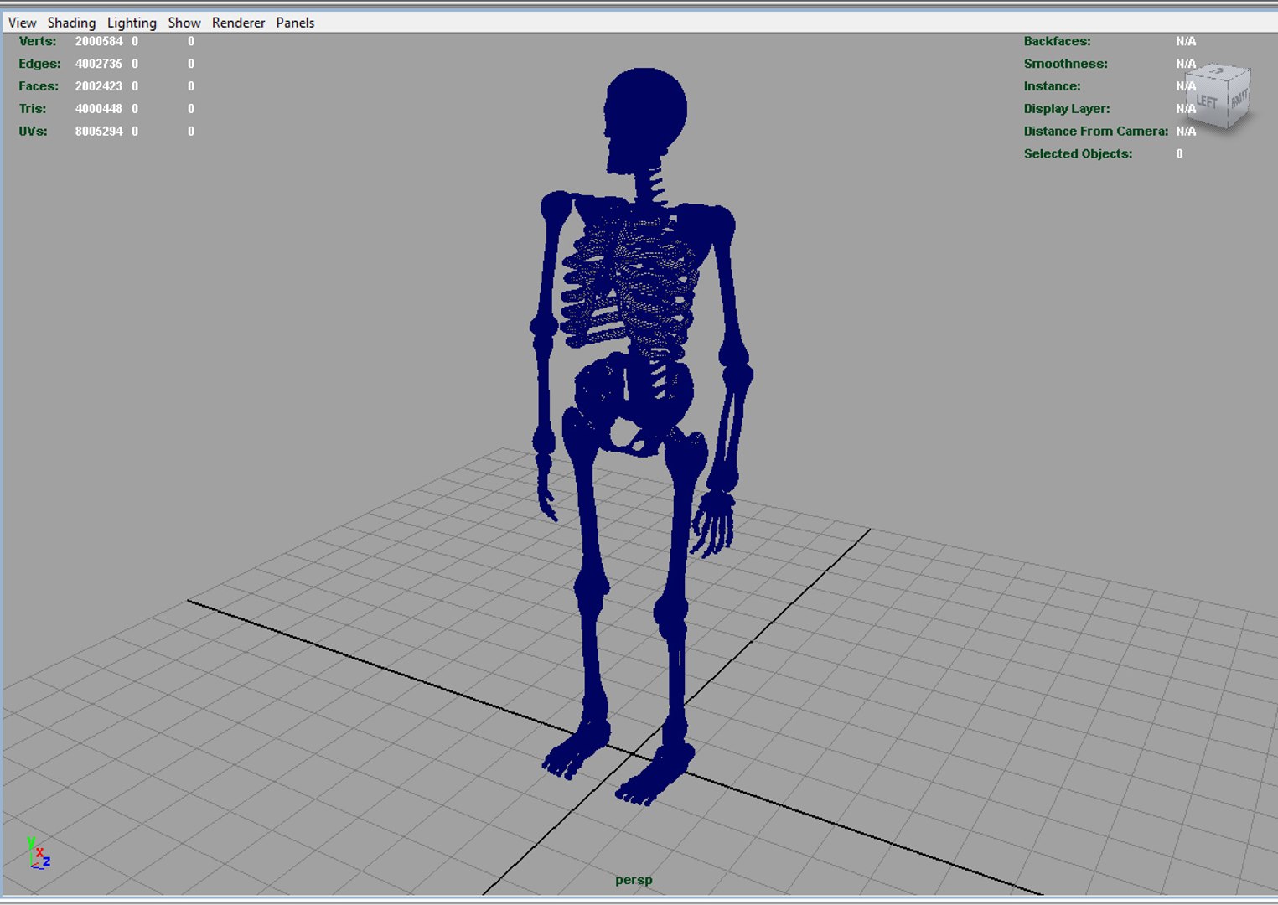Open the View menu
The width and height of the screenshot is (1278, 905).
22,23
